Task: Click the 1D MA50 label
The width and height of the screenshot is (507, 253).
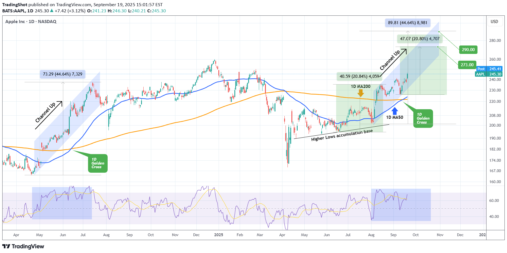Action: [395, 117]
